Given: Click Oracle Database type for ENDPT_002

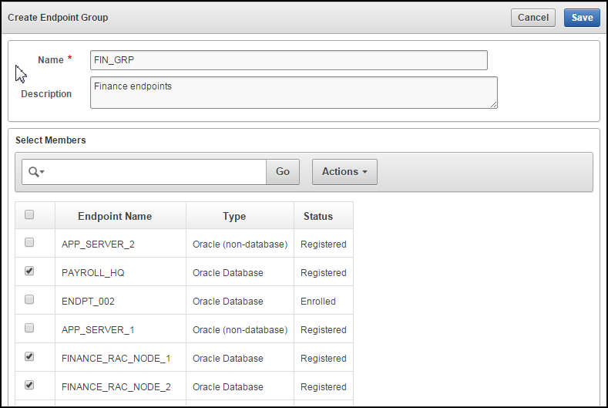Looking at the screenshot, I should (x=228, y=302).
